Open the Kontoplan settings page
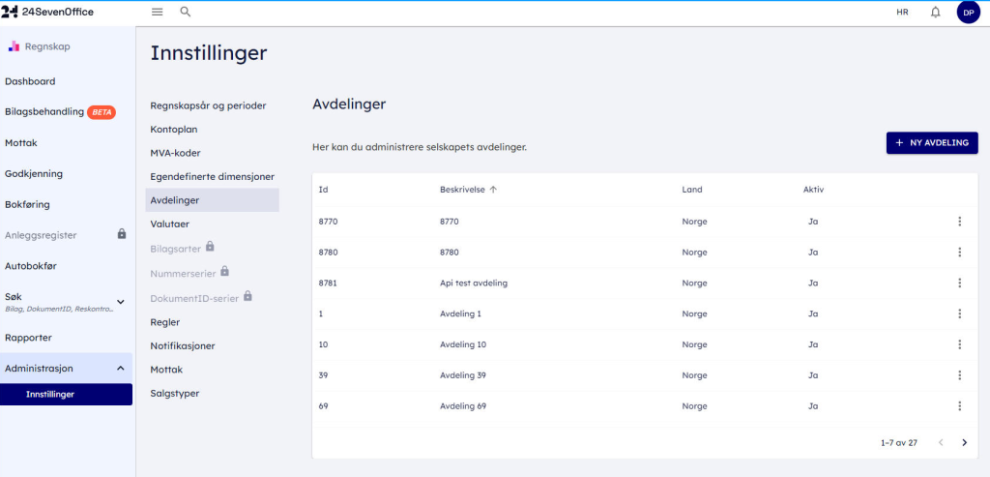Viewport: 990px width, 477px height. [175, 129]
